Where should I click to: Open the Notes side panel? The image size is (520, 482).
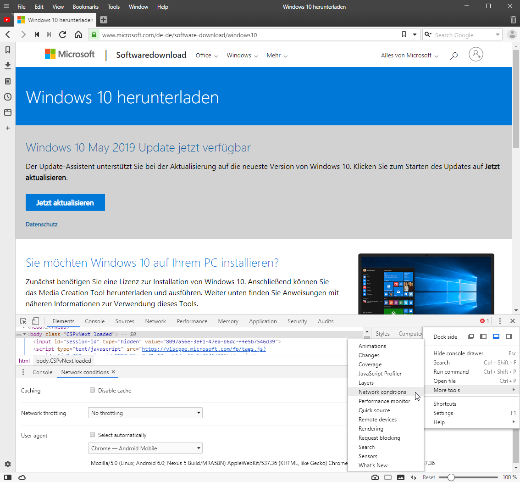(8, 81)
